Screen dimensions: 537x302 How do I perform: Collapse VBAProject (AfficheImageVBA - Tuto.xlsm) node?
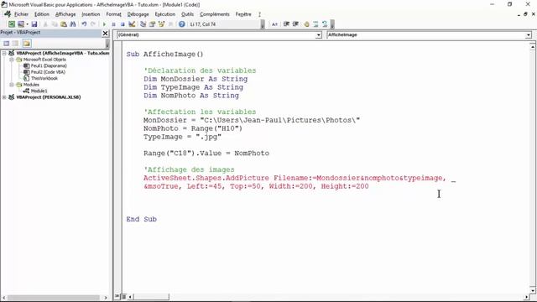point(4,53)
